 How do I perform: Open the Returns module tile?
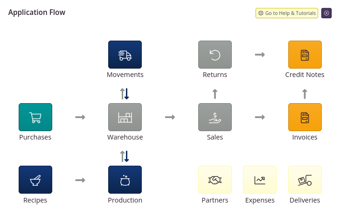215,55
